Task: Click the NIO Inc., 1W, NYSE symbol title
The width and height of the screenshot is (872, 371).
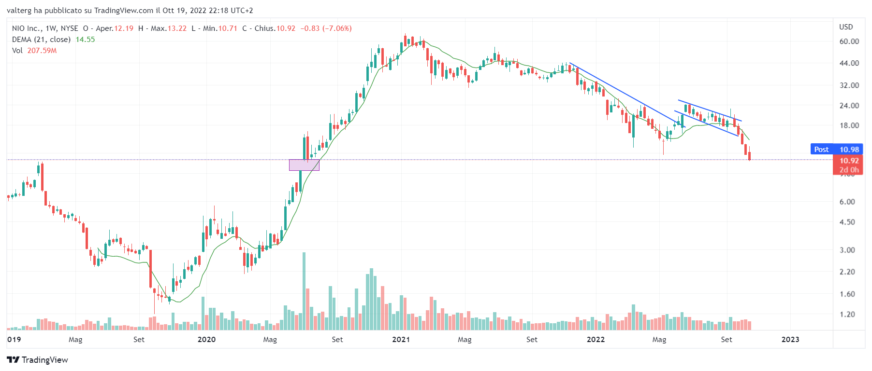Action: [x=45, y=28]
